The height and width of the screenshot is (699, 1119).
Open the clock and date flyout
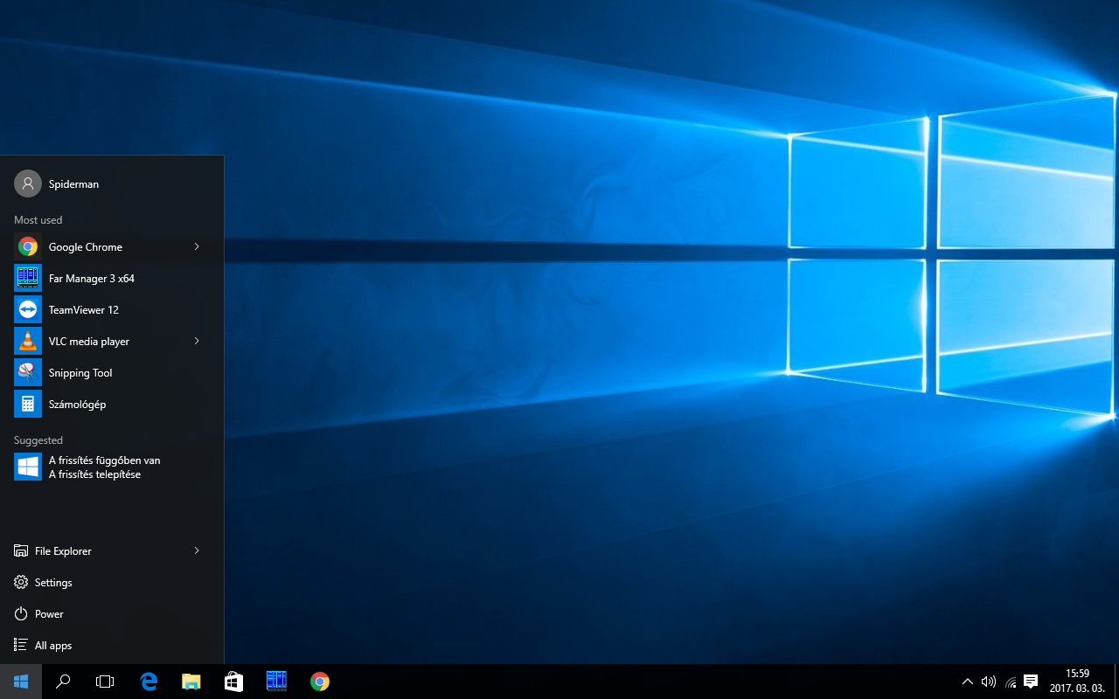click(1077, 681)
